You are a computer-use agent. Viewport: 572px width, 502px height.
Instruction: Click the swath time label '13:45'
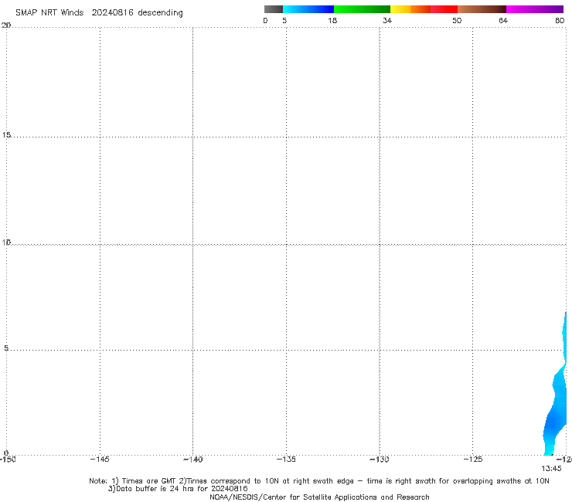[551, 469]
